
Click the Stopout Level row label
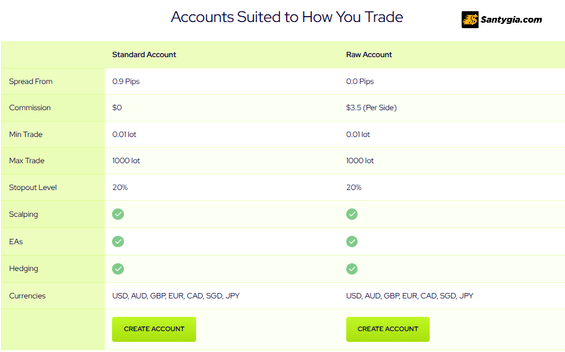click(x=33, y=188)
